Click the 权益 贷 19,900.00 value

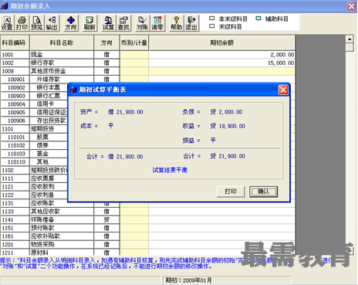[x=228, y=126]
